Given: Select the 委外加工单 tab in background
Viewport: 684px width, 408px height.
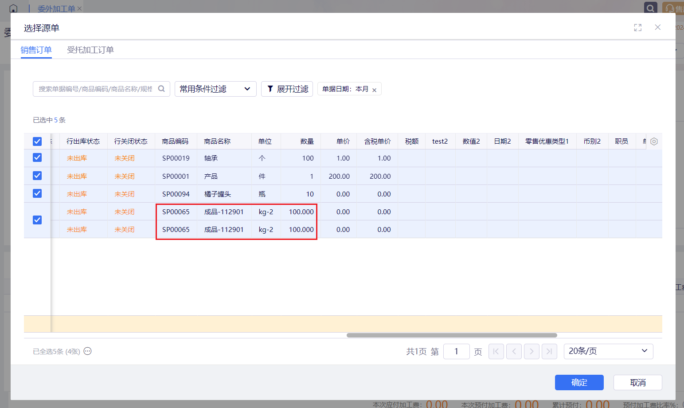Looking at the screenshot, I should [x=56, y=8].
